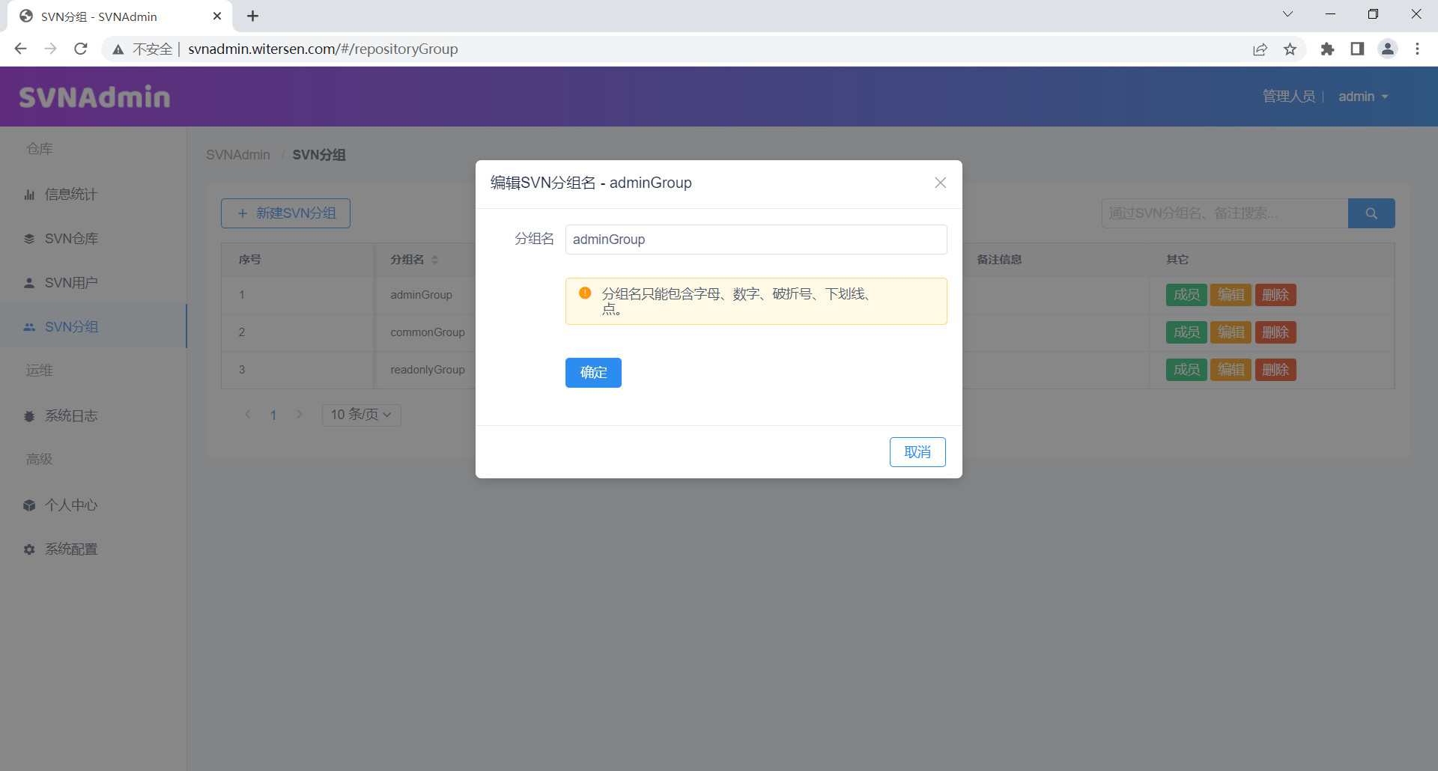This screenshot has width=1438, height=771.
Task: Click the layers icon beside SVN仓库
Action: point(29,239)
